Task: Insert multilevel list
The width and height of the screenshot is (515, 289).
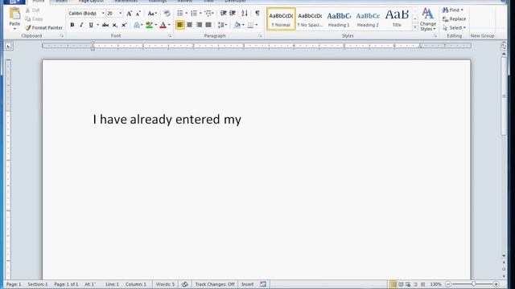Action: 208,13
